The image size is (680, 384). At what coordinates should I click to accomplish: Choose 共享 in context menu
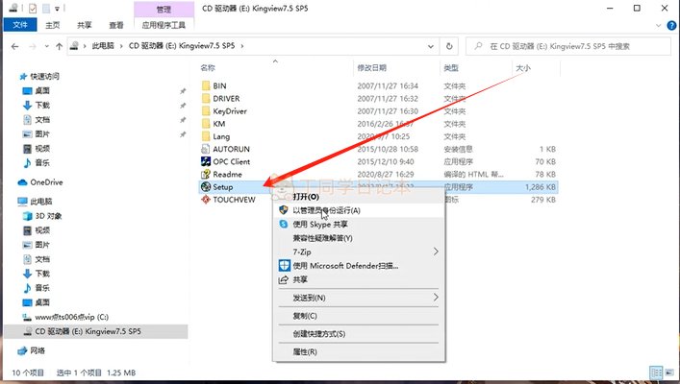click(359, 279)
